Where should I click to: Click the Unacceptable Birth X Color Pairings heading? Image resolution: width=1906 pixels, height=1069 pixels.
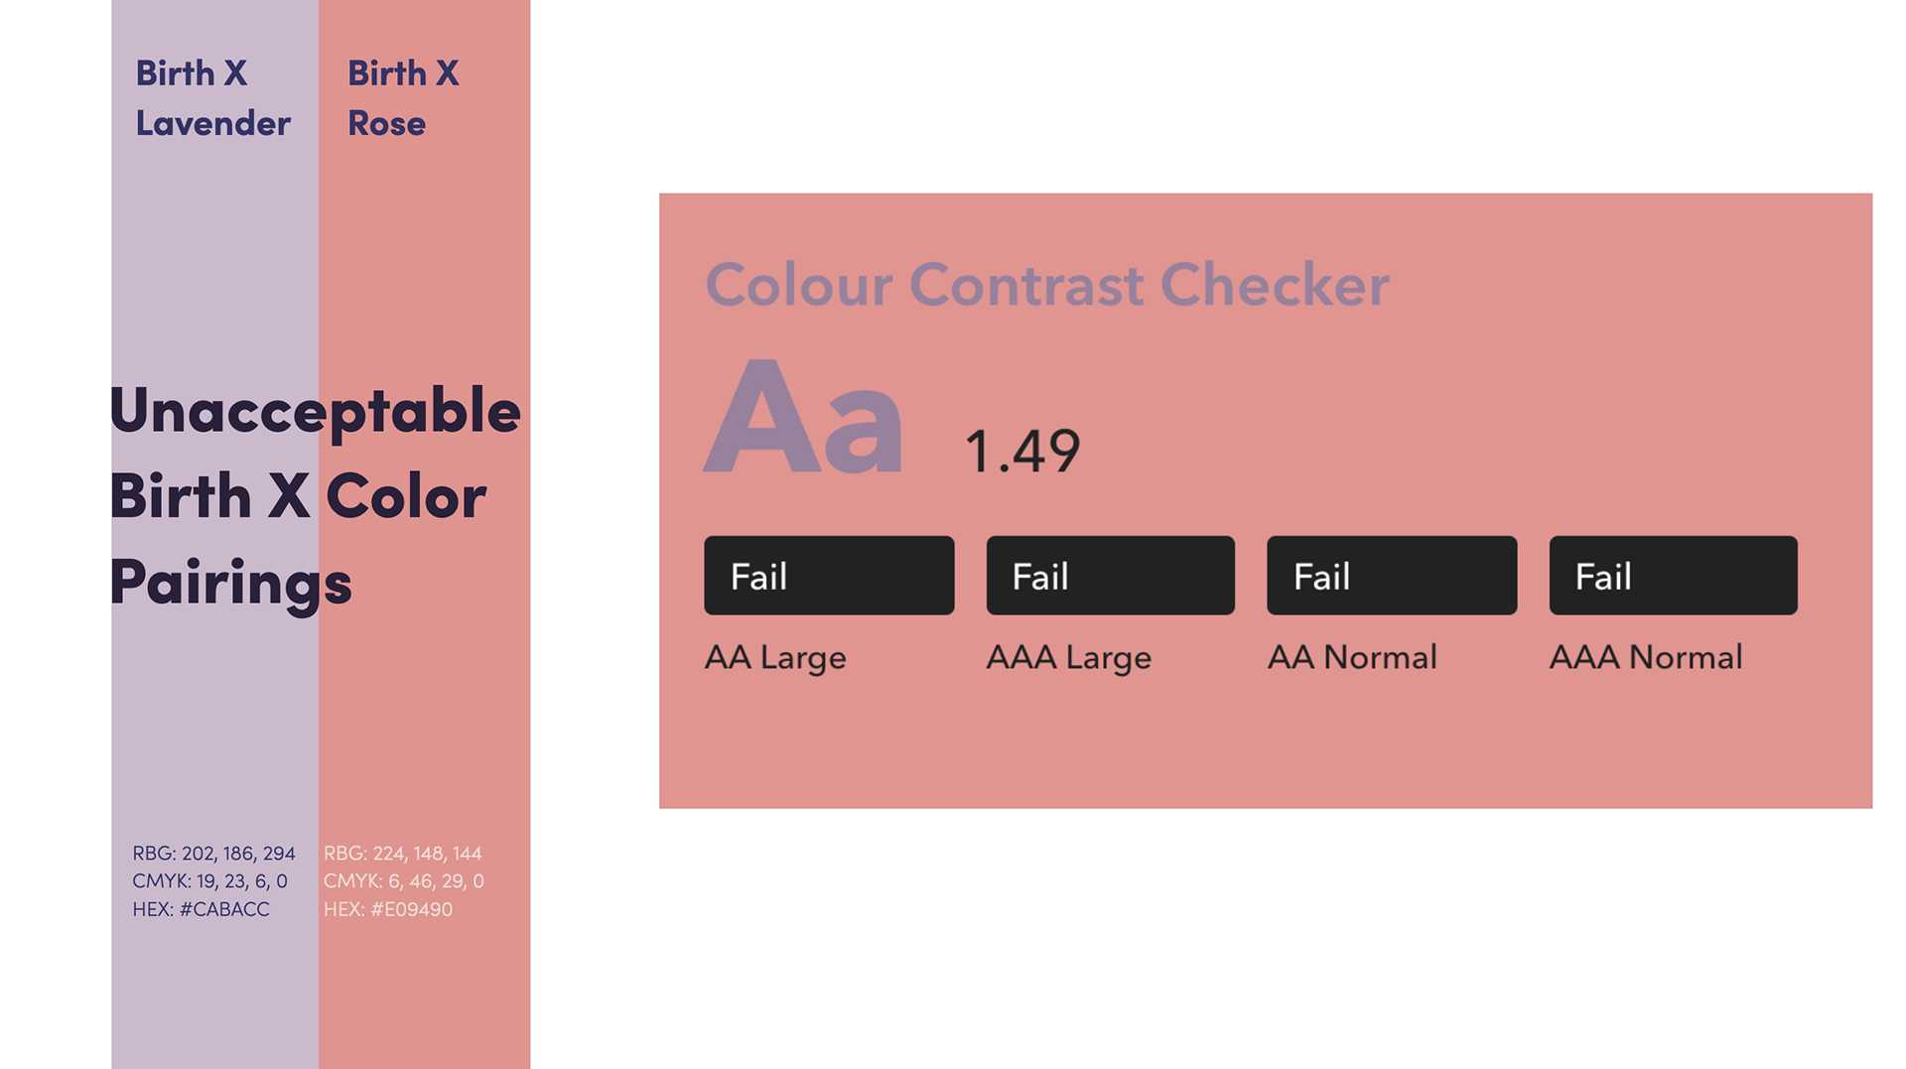(315, 496)
